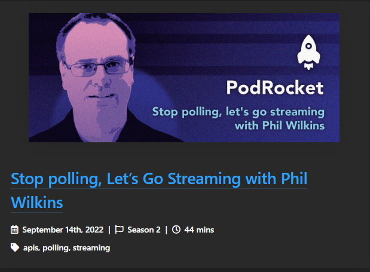Select the 'streaming' tag
The image size is (370, 272).
tap(91, 248)
